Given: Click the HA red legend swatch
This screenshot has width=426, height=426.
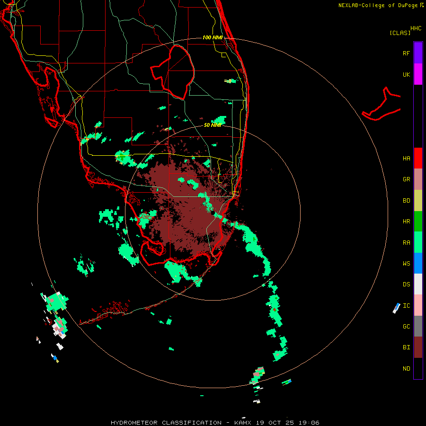Looking at the screenshot, I should pos(418,158).
